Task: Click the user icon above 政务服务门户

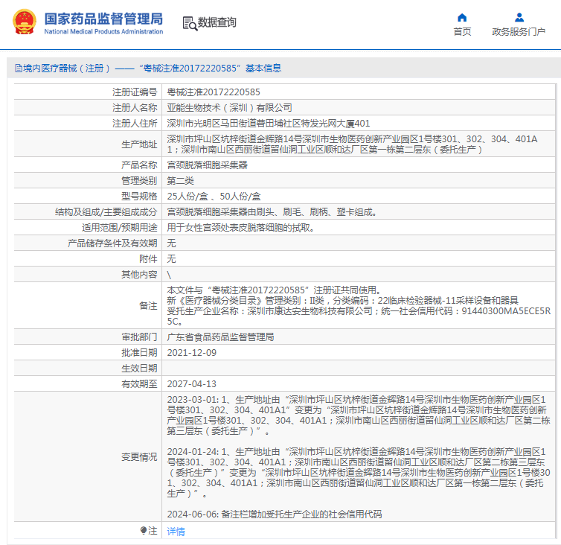Action: click(519, 18)
